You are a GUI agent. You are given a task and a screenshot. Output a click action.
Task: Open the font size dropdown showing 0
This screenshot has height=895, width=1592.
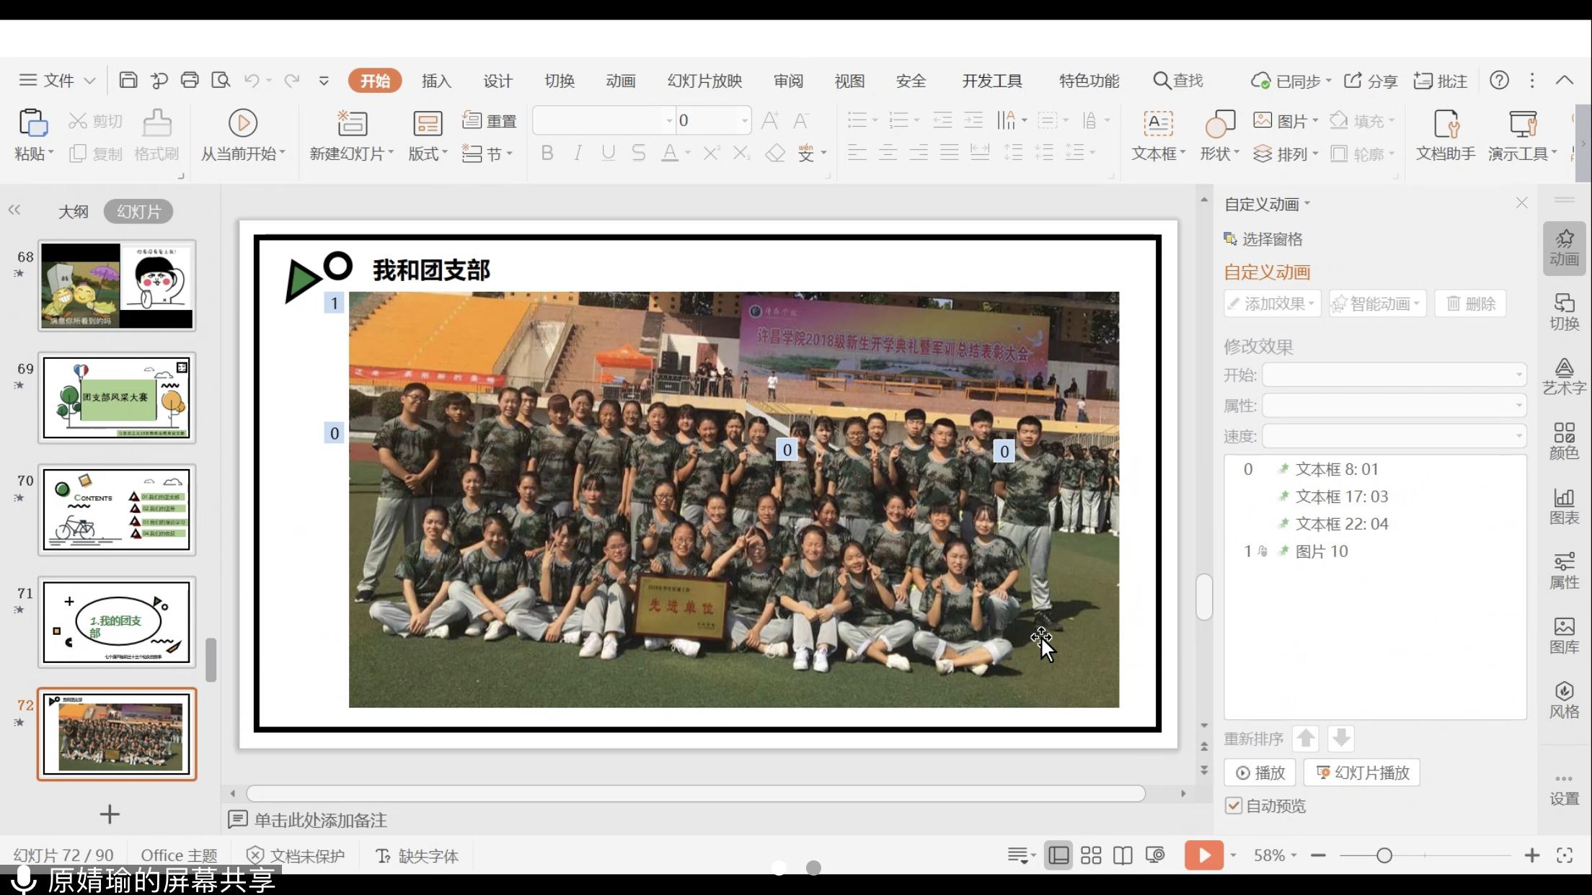[x=744, y=120]
